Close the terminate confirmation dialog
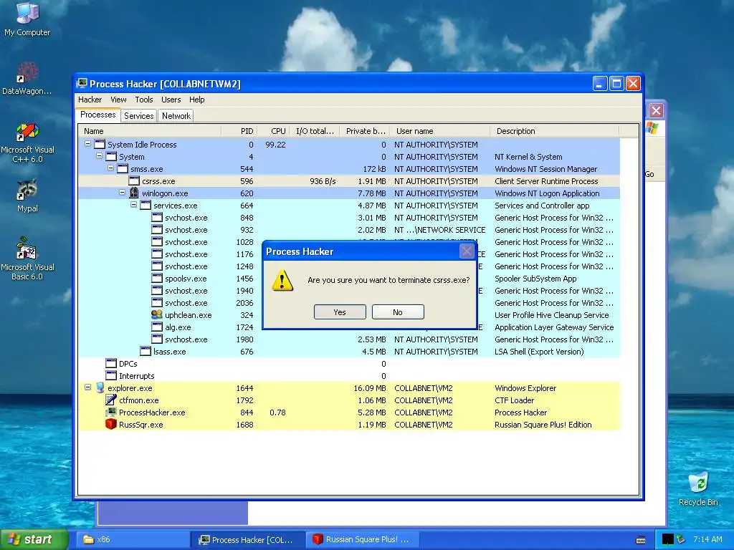Viewport: 734px width, 550px height. coord(466,251)
